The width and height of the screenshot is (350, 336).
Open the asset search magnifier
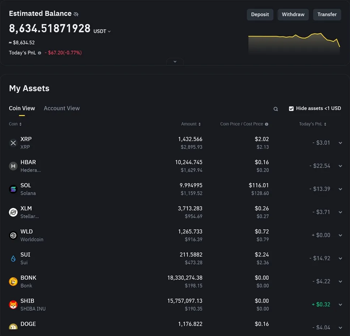(276, 109)
